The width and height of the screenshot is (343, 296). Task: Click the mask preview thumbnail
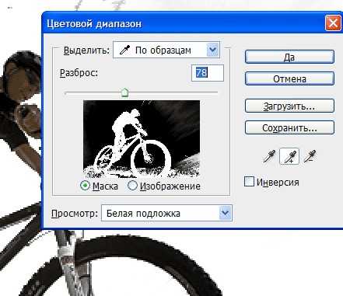(142, 139)
